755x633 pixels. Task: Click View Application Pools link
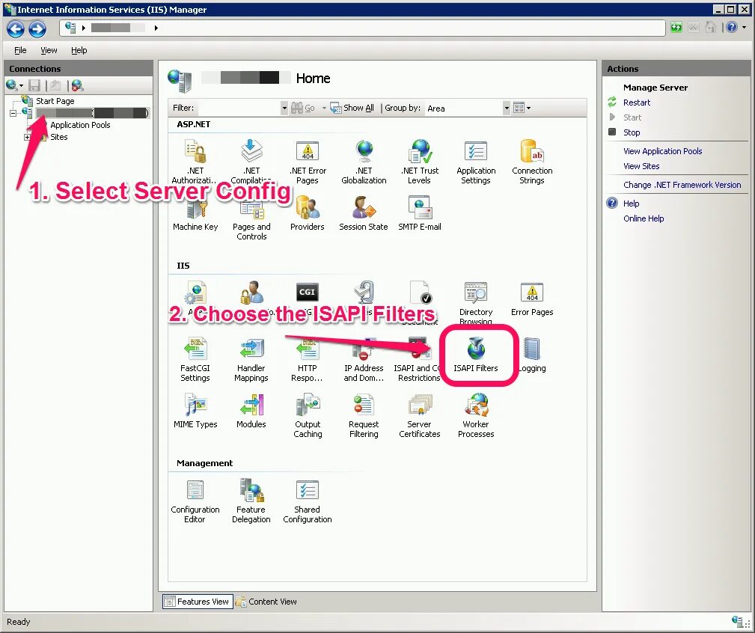click(662, 151)
